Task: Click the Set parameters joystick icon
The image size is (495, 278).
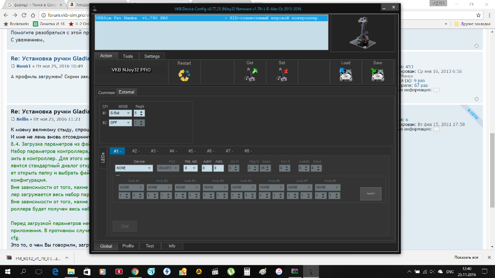Action: pyautogui.click(x=282, y=75)
